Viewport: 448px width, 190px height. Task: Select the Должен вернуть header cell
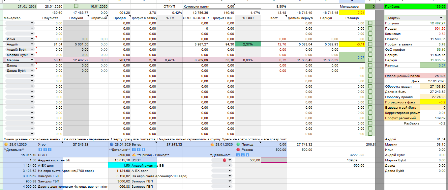(x=300, y=18)
